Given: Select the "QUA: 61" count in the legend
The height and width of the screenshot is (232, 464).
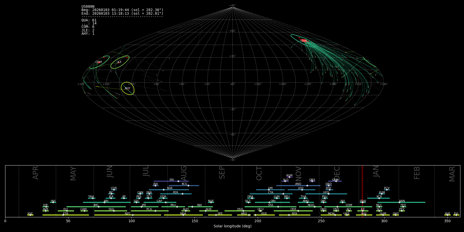Looking at the screenshot, I should pyautogui.click(x=89, y=20).
